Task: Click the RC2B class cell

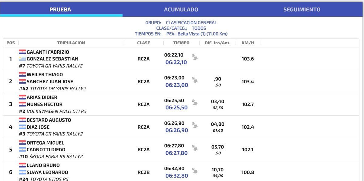Action: (143, 172)
